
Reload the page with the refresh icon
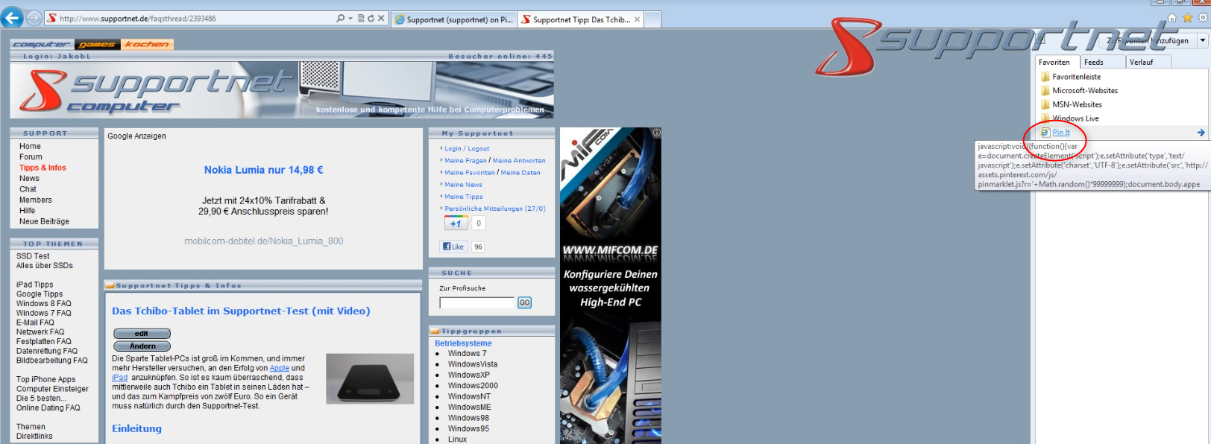[x=371, y=19]
